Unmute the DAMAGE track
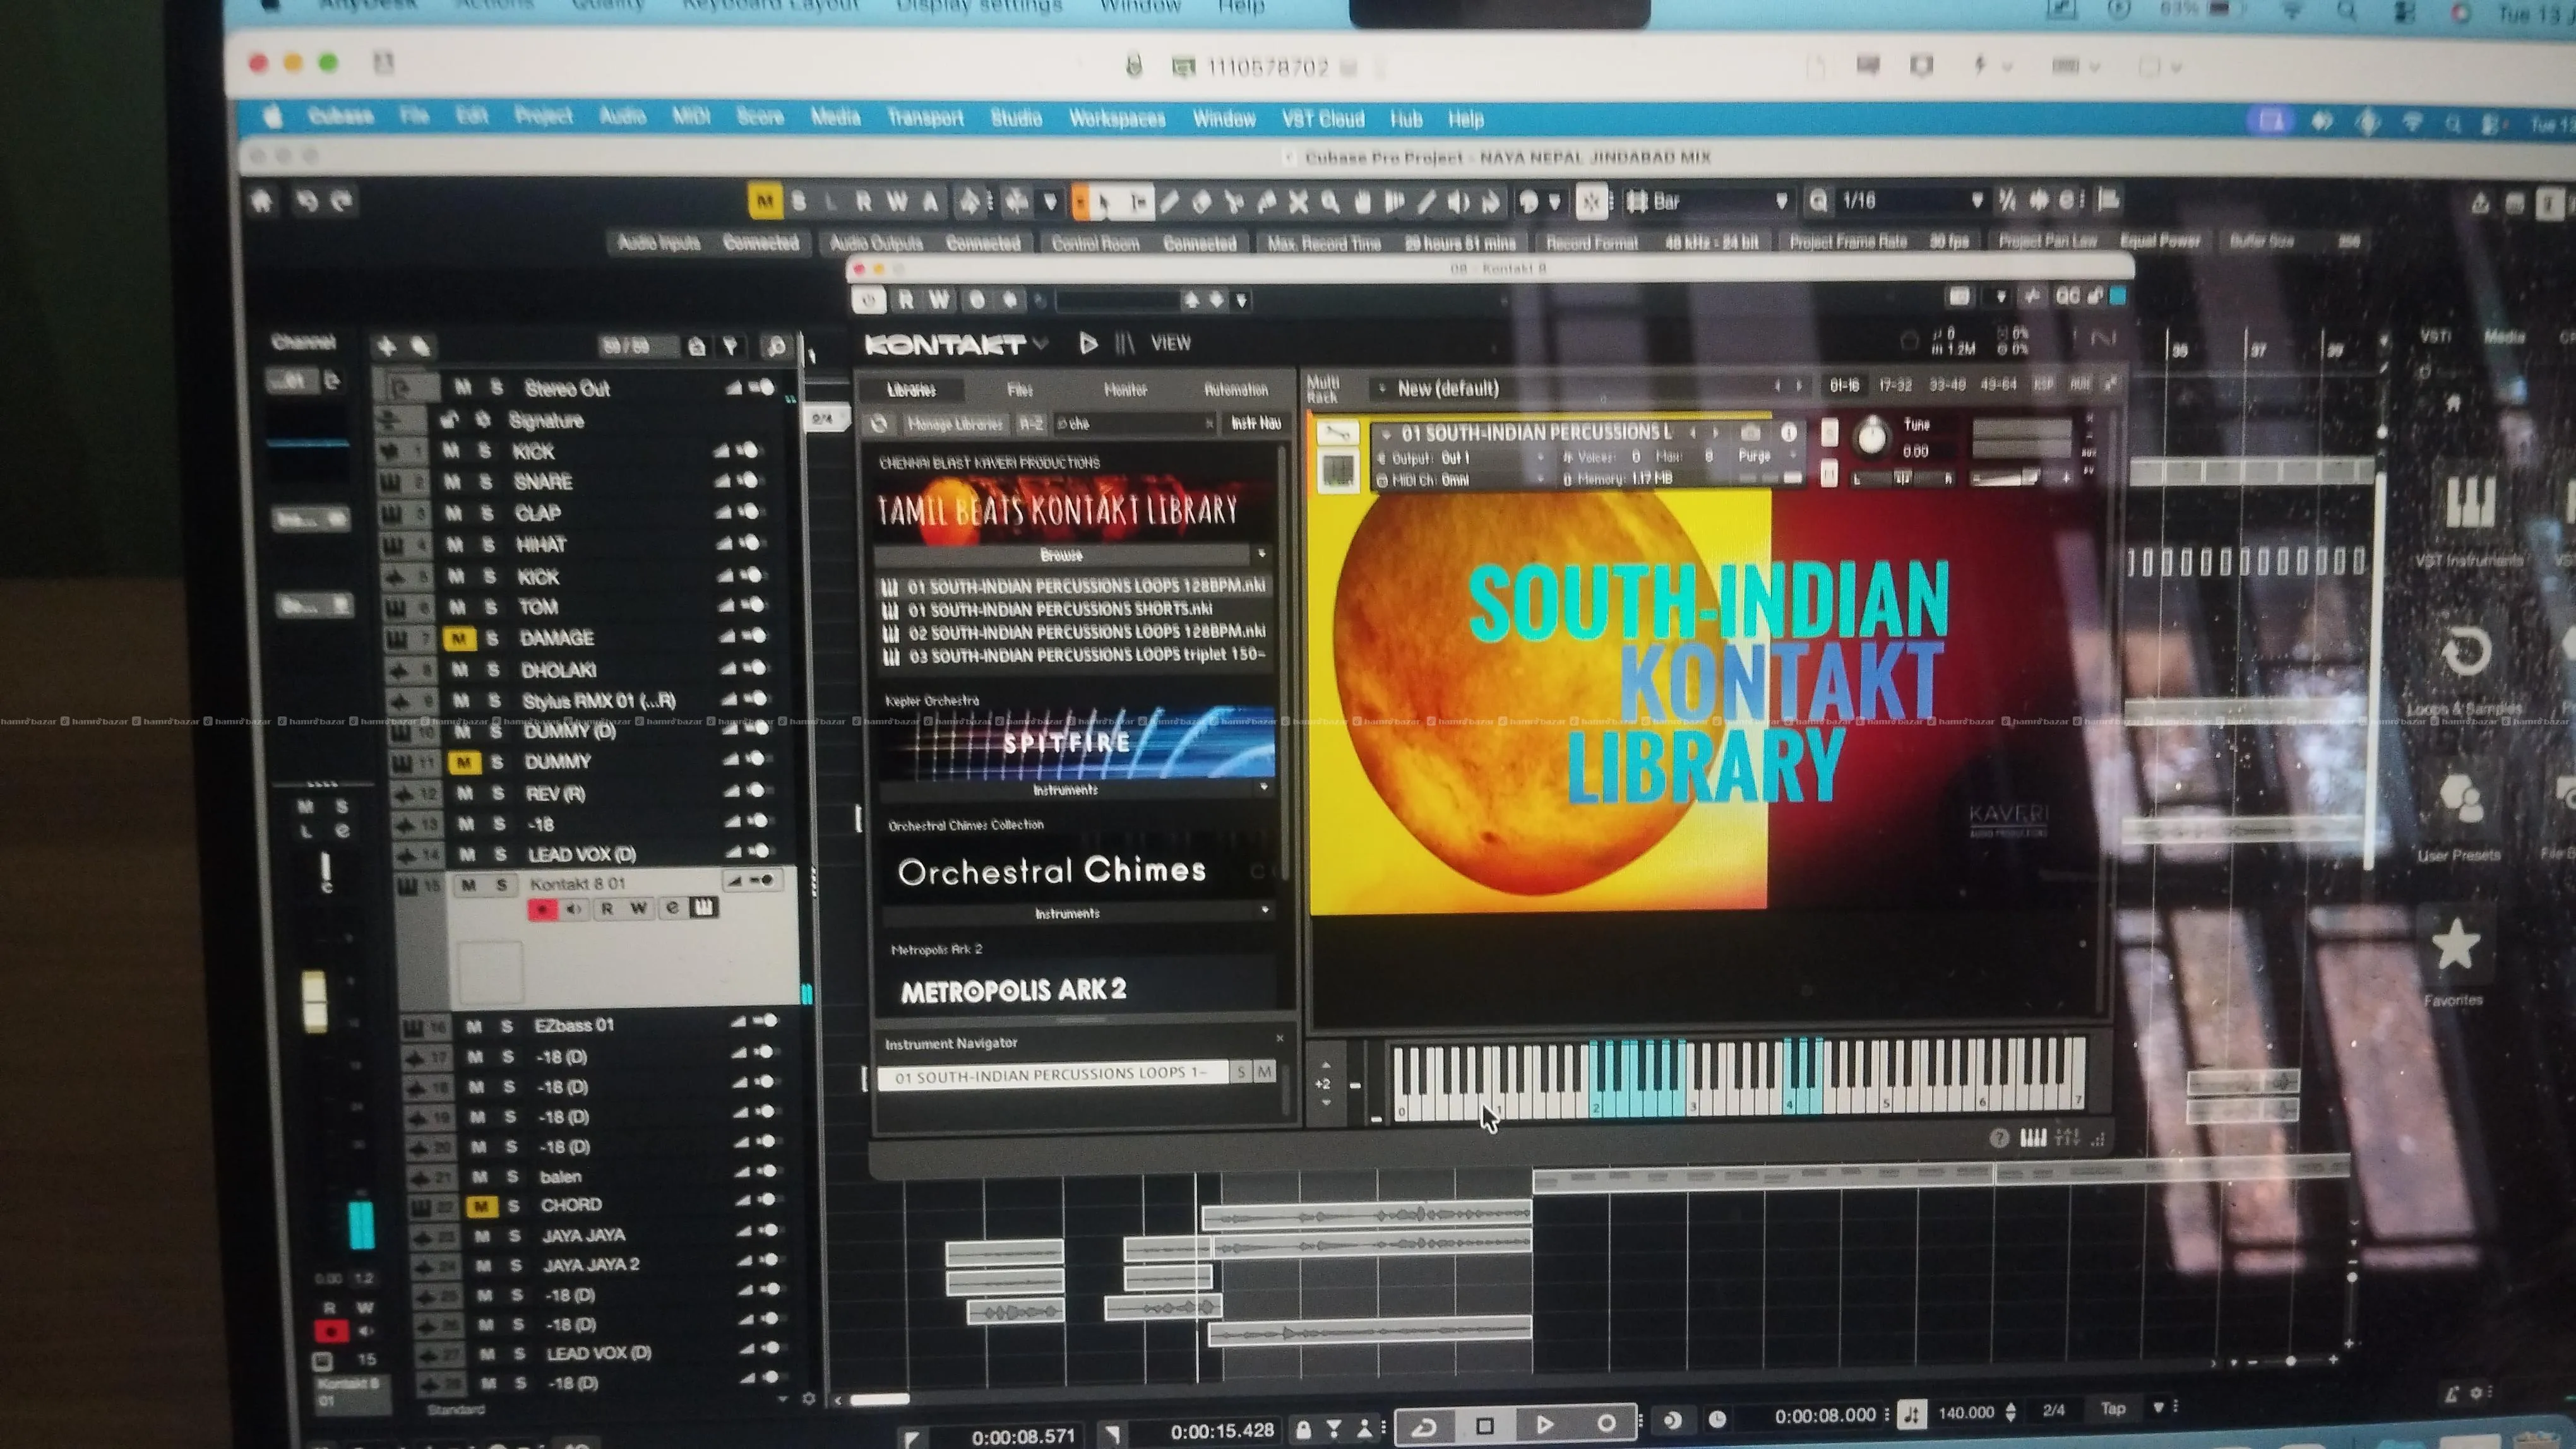 click(x=459, y=639)
